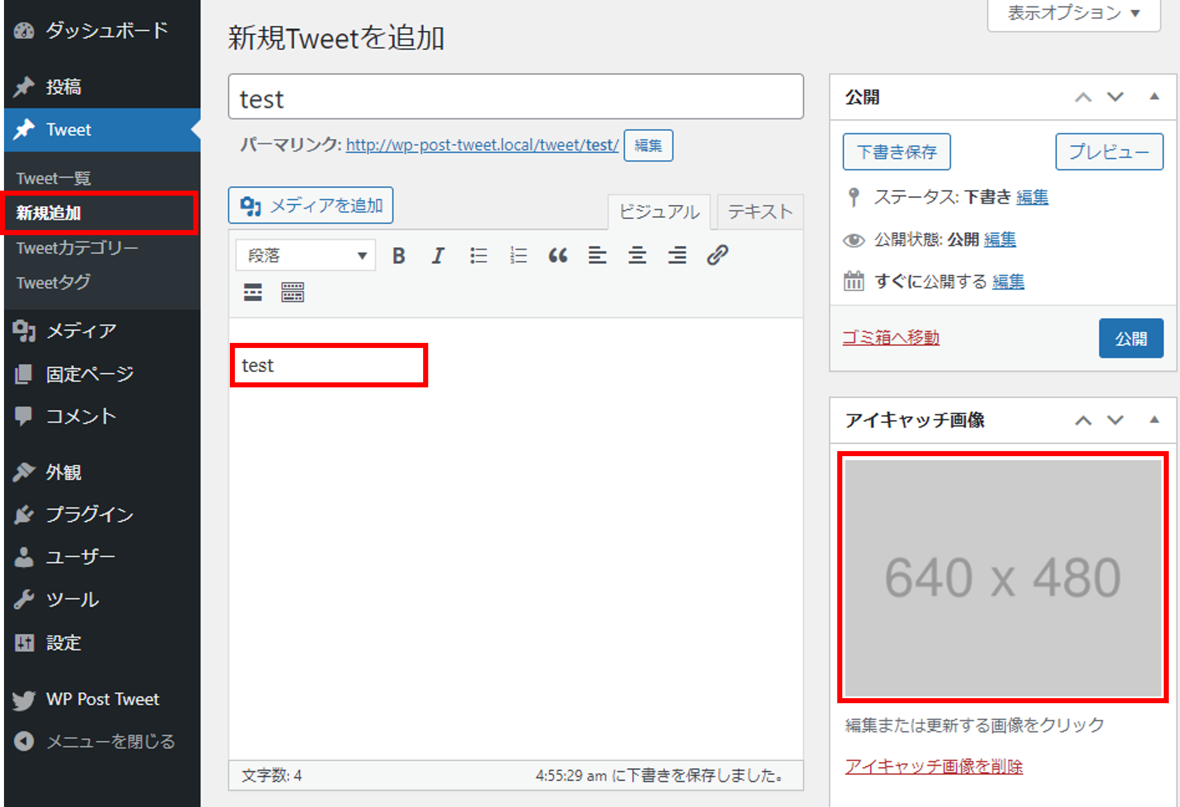Move 公開 panel up
Screen dimensions: 1180x807
point(1083,97)
